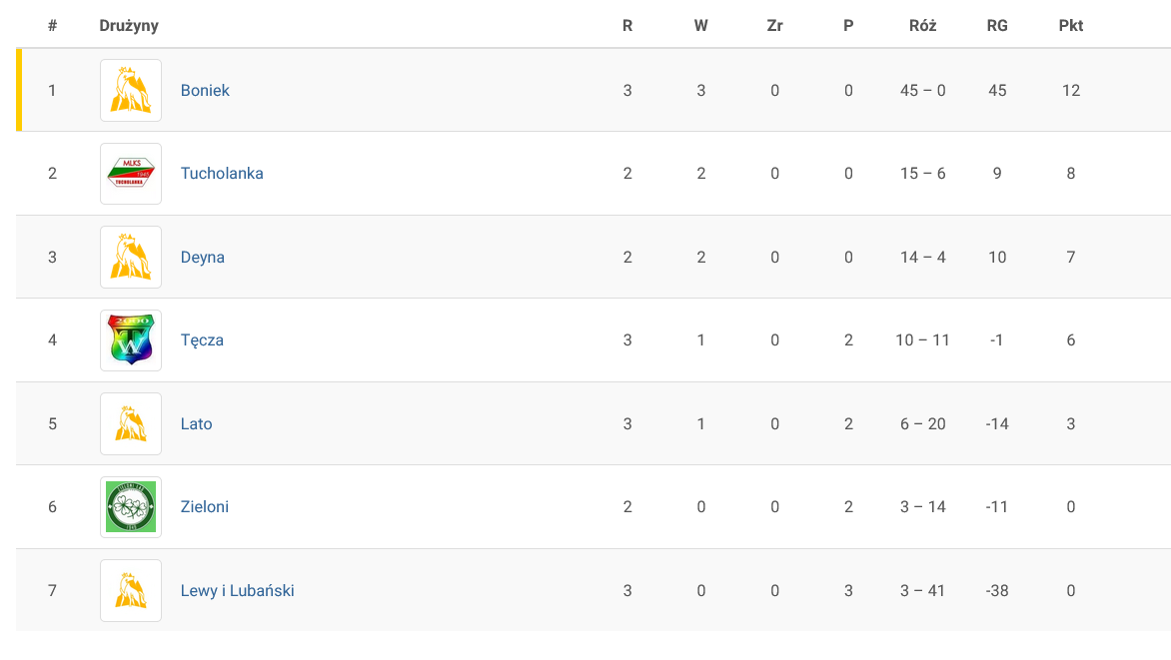Screen dimensions: 1171x660
Task: Click the Róż column header
Action: [x=923, y=26]
